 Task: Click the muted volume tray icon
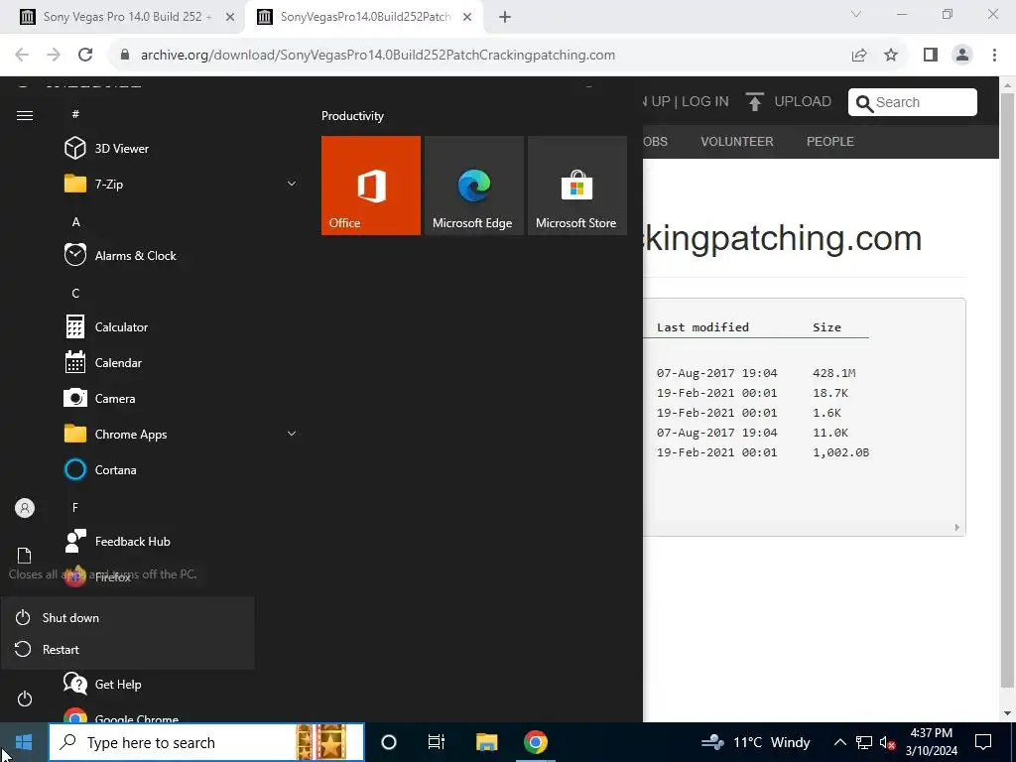click(888, 743)
